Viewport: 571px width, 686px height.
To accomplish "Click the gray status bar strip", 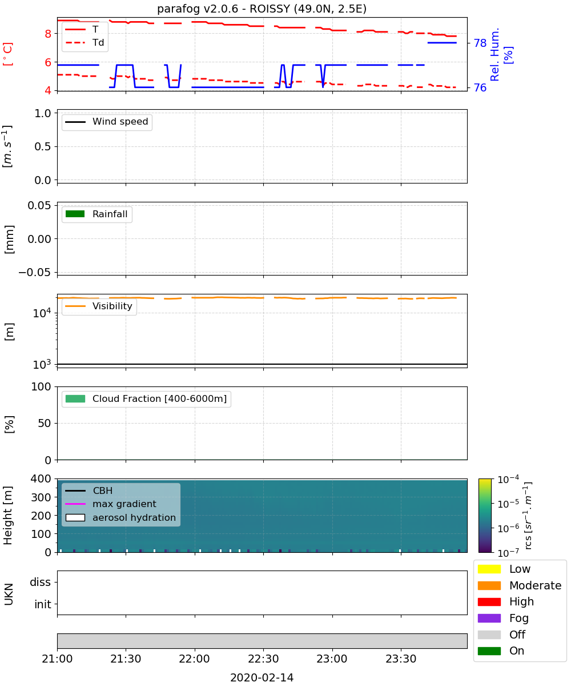I will pyautogui.click(x=262, y=641).
